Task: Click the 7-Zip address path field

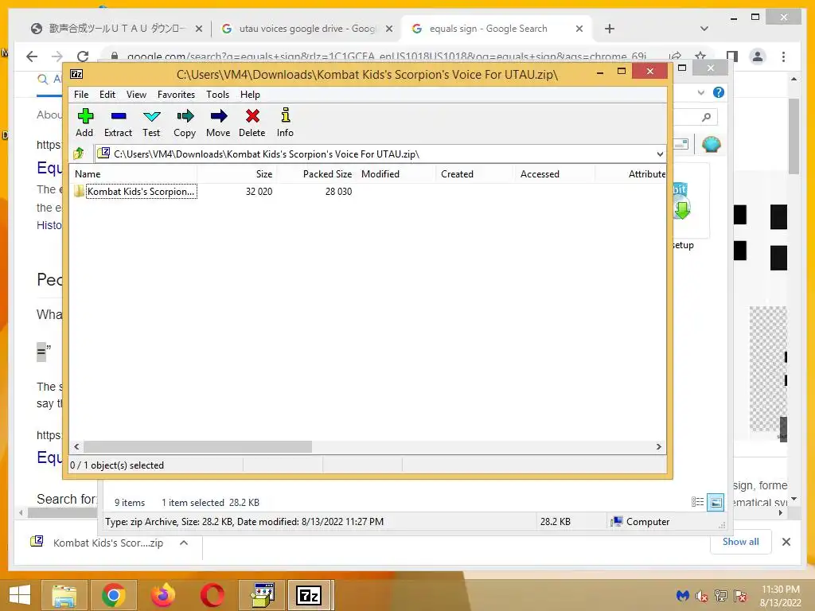Action: (380, 154)
